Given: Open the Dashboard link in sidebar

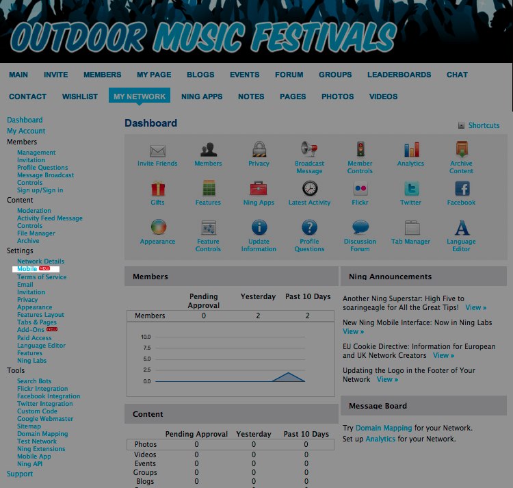Looking at the screenshot, I should [25, 120].
